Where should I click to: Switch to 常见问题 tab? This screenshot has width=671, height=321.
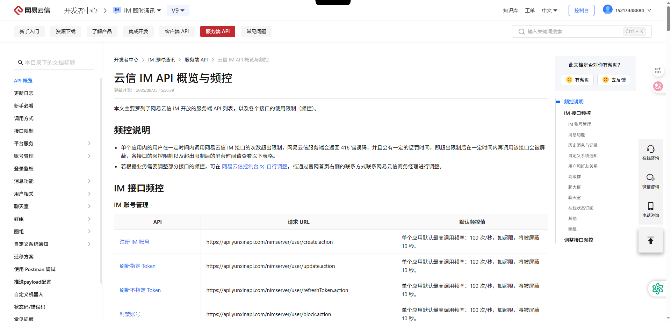(x=256, y=31)
